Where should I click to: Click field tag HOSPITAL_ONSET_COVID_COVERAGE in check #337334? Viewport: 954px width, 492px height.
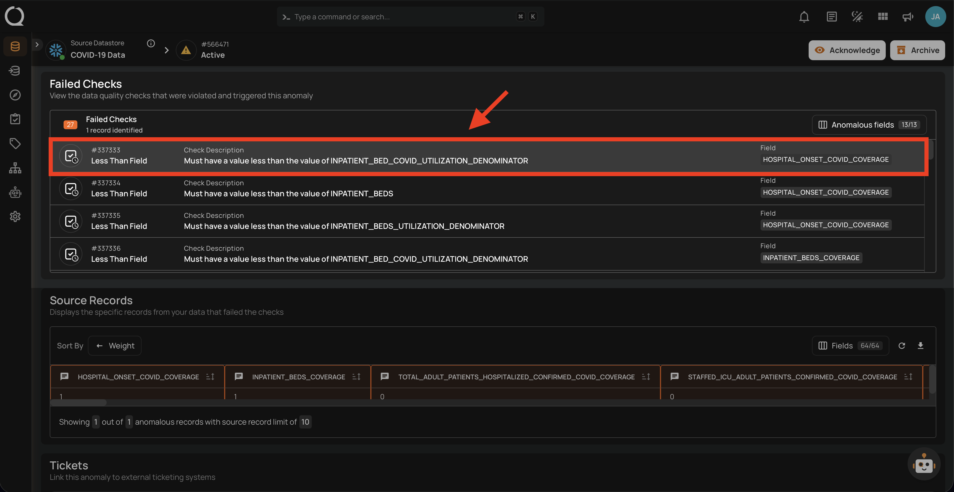tap(826, 192)
